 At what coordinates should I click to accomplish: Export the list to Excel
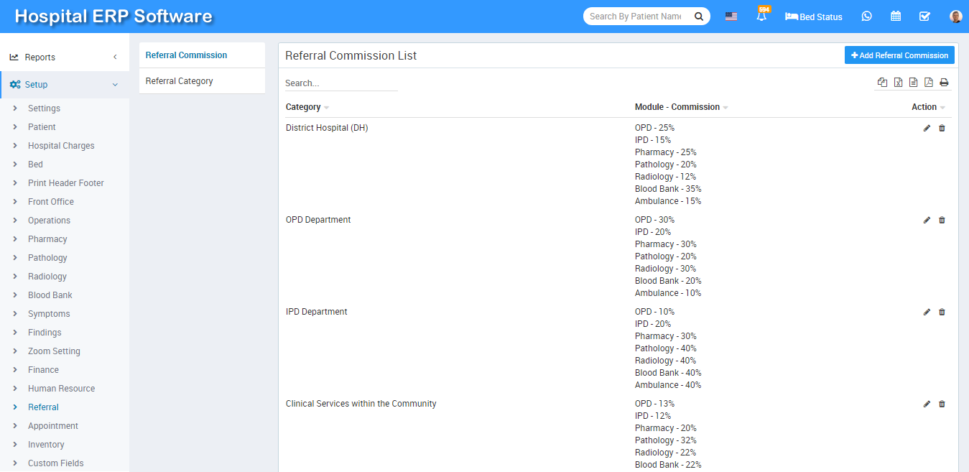click(x=898, y=83)
